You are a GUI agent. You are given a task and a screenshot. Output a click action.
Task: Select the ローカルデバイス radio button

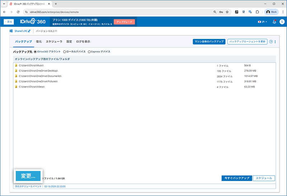click(65, 52)
